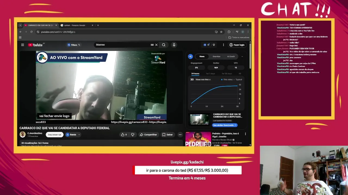Share the video with Compartilhar
The height and width of the screenshot is (195, 348).
pos(148,135)
